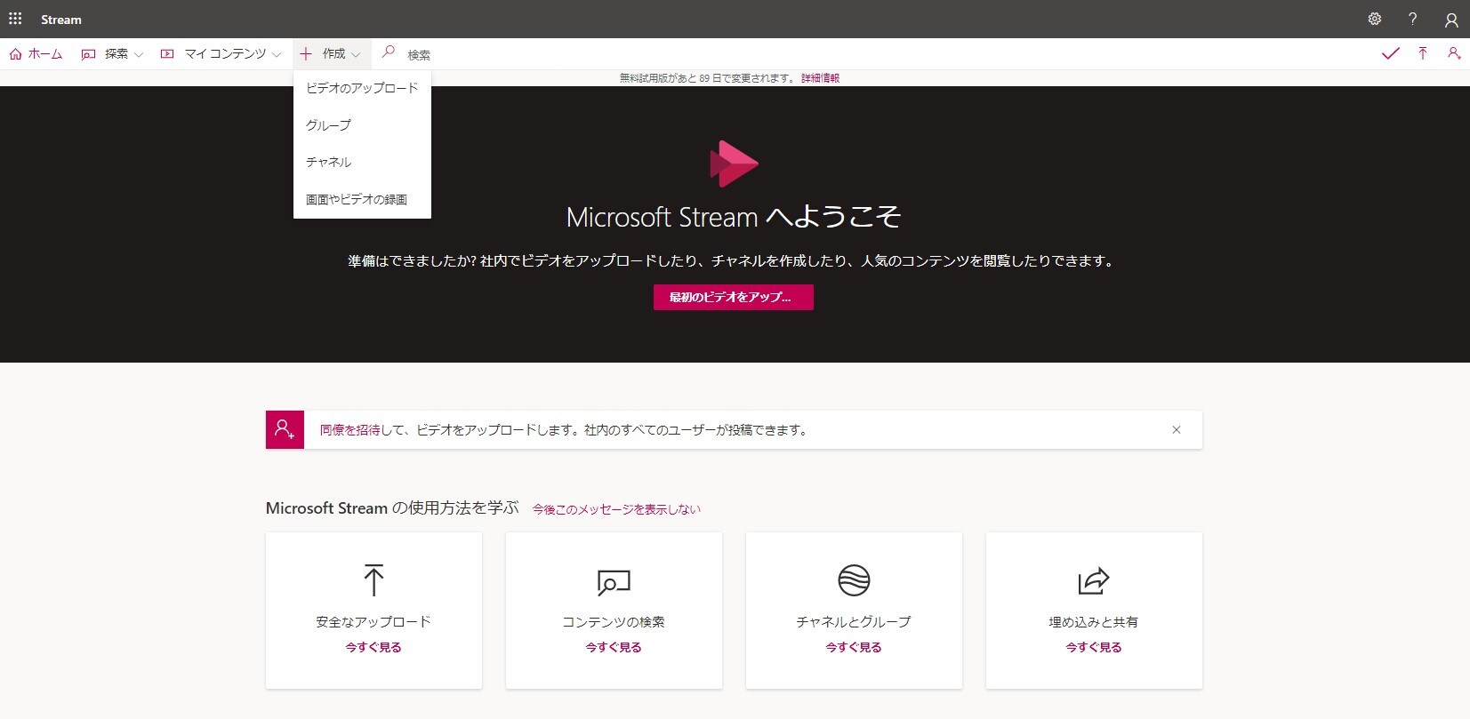The height and width of the screenshot is (719, 1470).
Task: Click the コンテンツの検索 card title
Action: tap(614, 622)
